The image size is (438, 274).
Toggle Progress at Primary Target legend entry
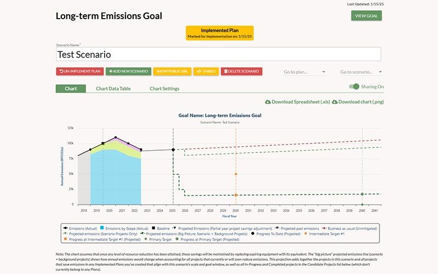pyautogui.click(x=207, y=239)
